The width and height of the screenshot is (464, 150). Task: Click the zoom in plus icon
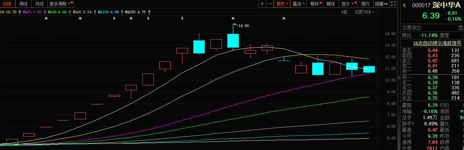pos(262,4)
